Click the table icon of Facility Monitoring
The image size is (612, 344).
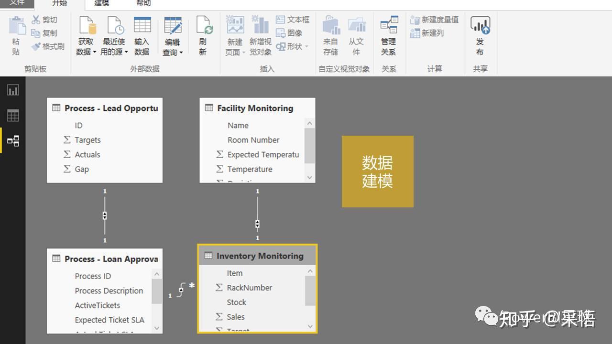(209, 108)
